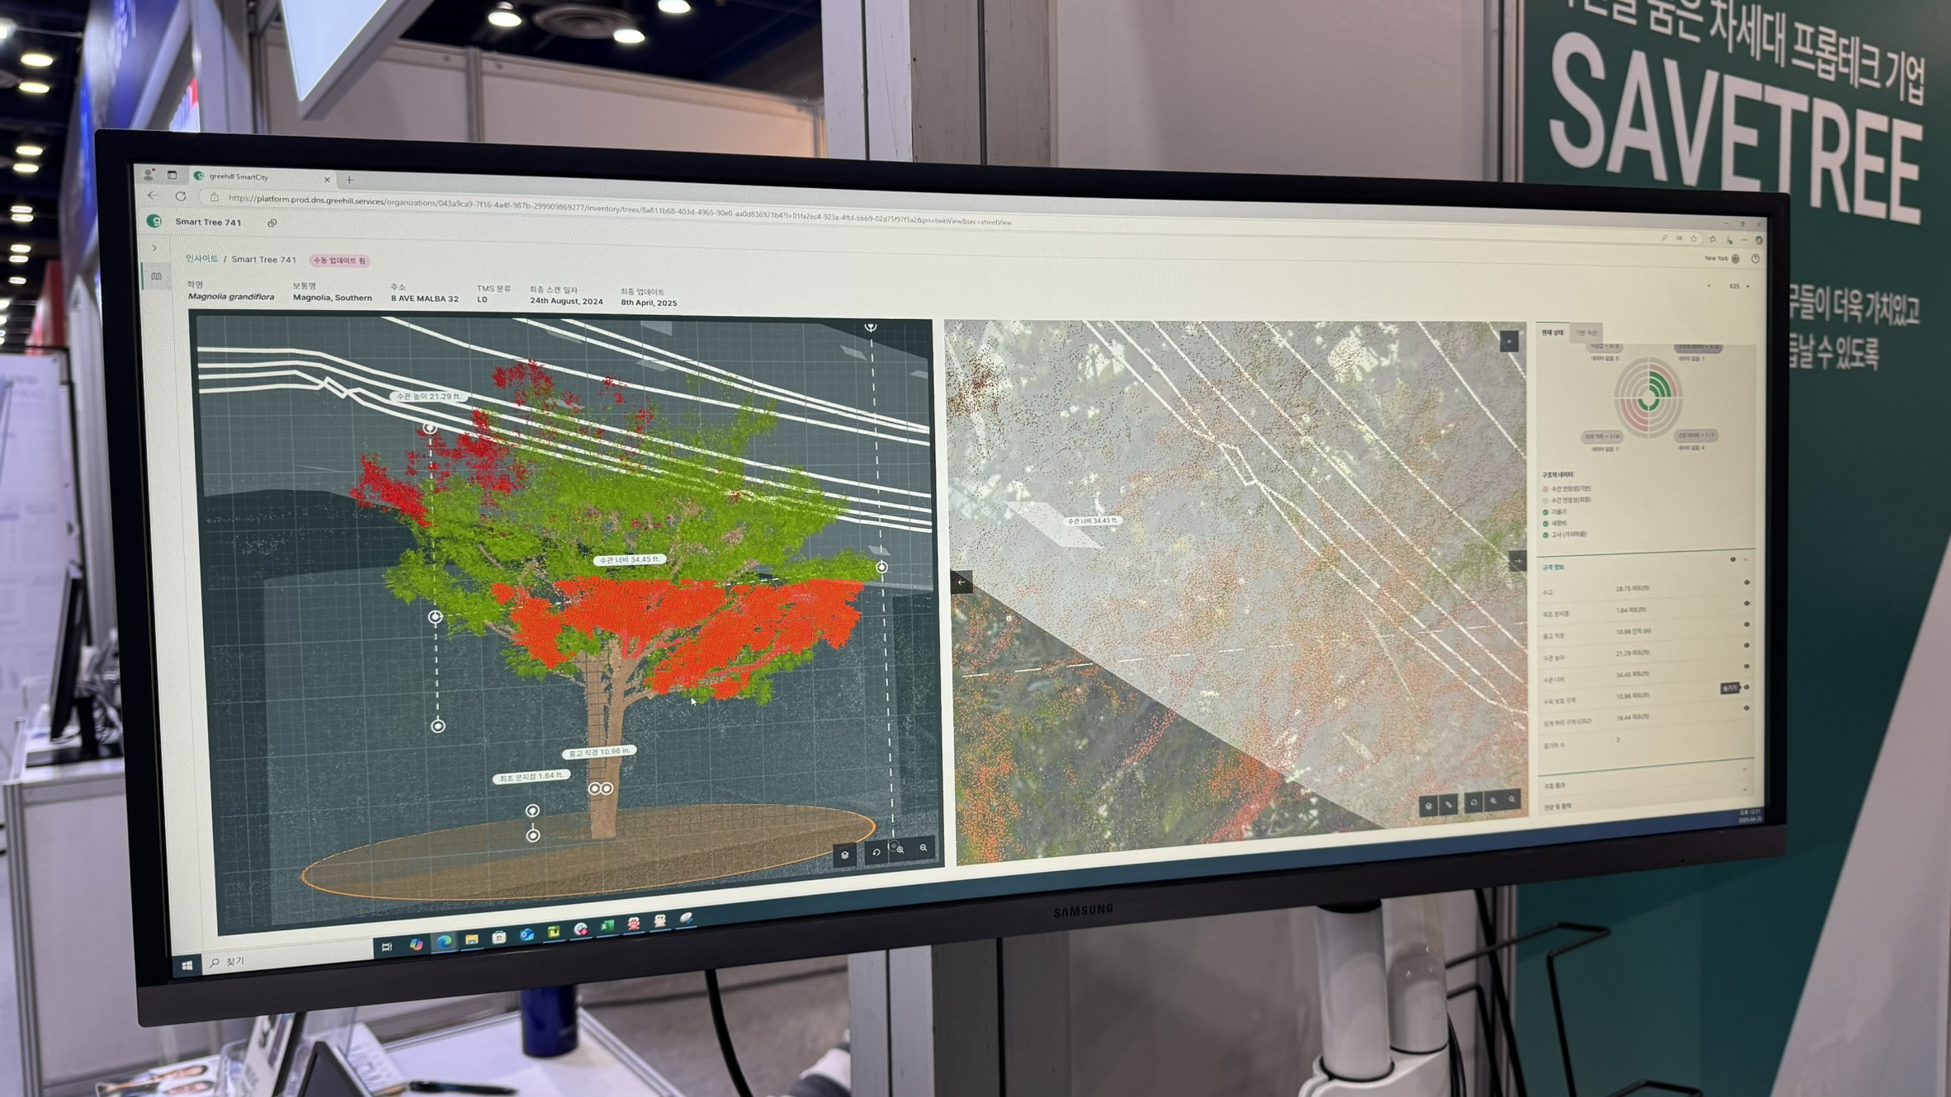Viewport: 1951px width, 1097px height.
Task: View site security lock info
Action: pyautogui.click(x=215, y=197)
